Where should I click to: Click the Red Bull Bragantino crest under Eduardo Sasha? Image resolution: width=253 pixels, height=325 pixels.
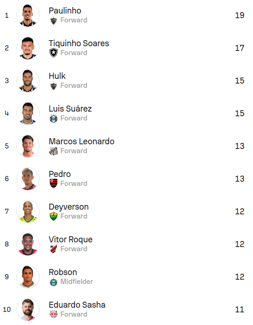click(x=54, y=314)
